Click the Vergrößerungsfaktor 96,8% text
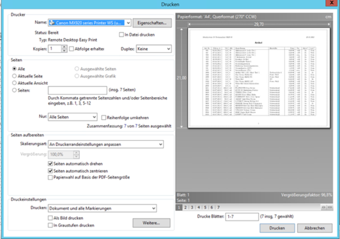Image resolution: width=340 pixels, height=239 pixels. 306,195
